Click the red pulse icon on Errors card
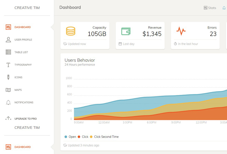This screenshot has height=154, width=227. coord(181,31)
